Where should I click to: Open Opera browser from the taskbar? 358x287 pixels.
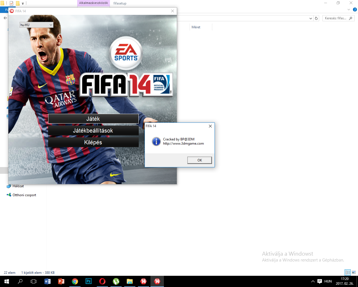tap(102, 281)
